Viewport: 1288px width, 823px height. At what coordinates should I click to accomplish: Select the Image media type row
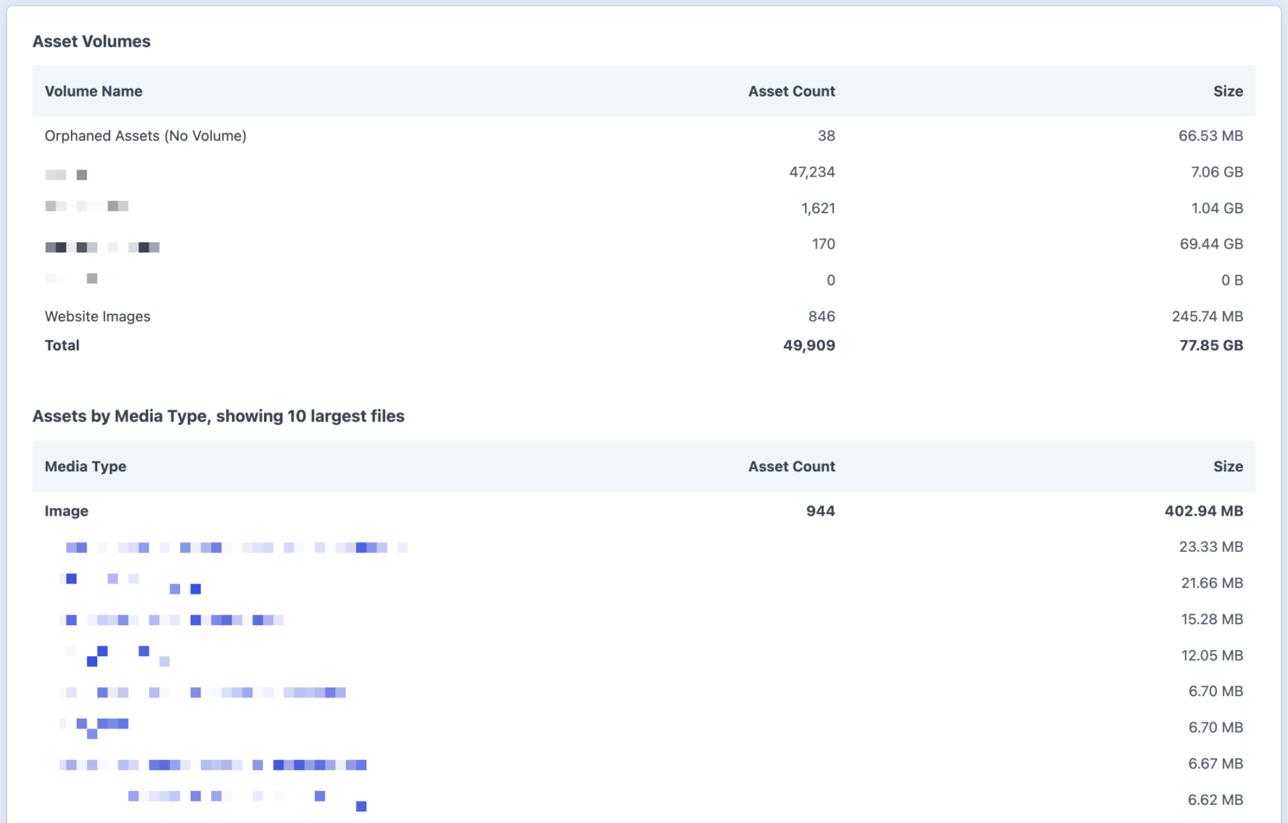(66, 510)
